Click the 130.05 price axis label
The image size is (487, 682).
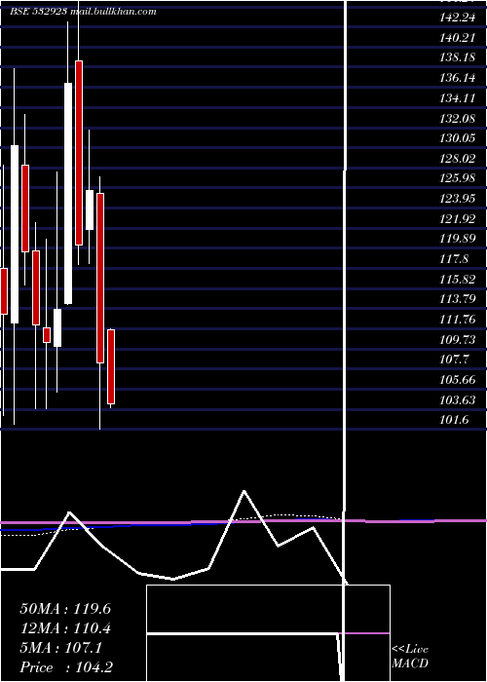pyautogui.click(x=457, y=138)
